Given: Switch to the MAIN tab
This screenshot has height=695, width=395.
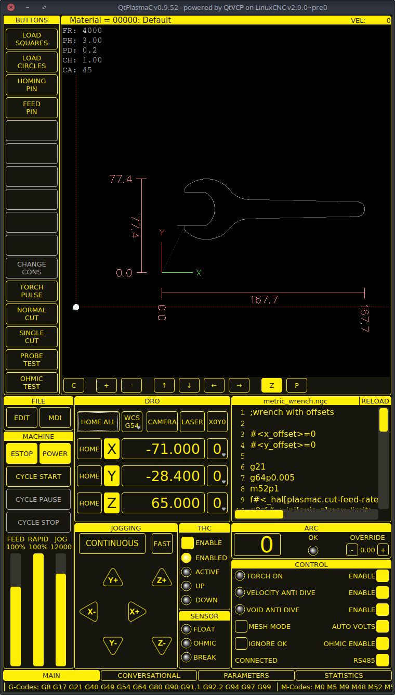Looking at the screenshot, I should tap(51, 675).
